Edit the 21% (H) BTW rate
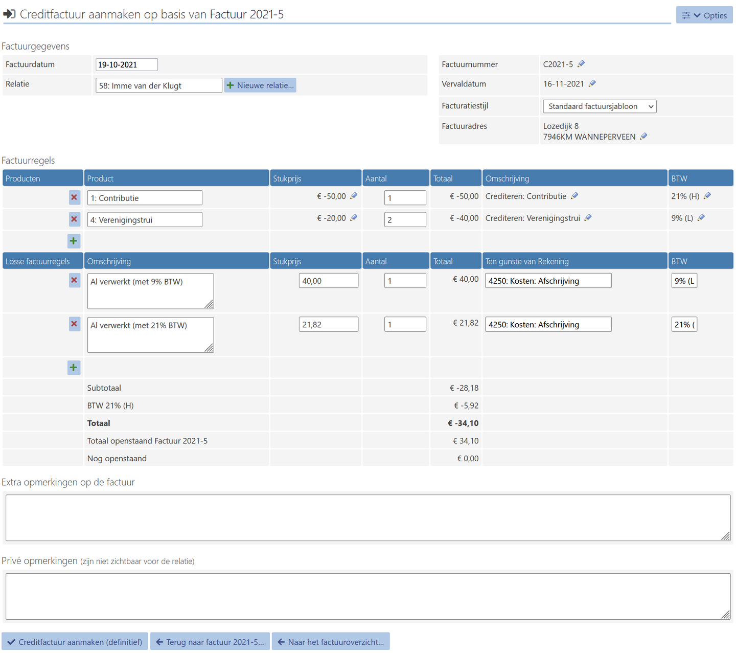This screenshot has width=736, height=653. tap(707, 196)
